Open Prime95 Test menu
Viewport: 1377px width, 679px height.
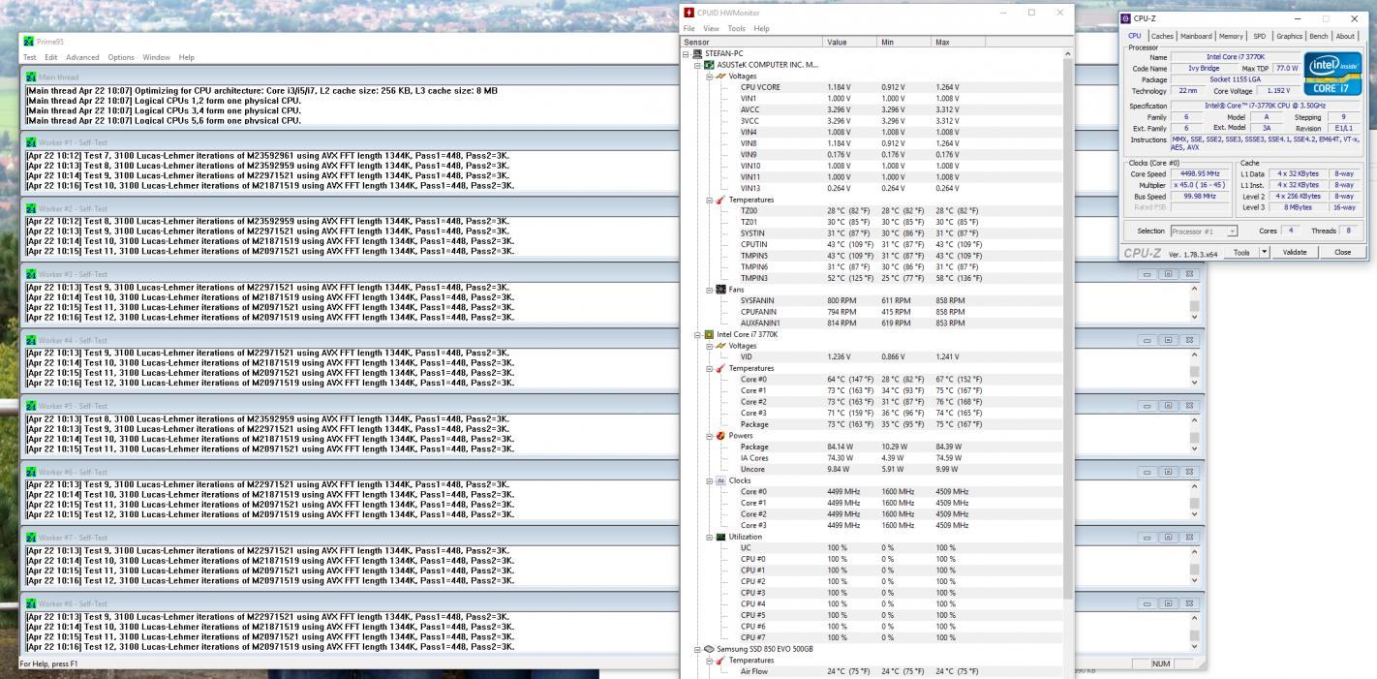[30, 57]
